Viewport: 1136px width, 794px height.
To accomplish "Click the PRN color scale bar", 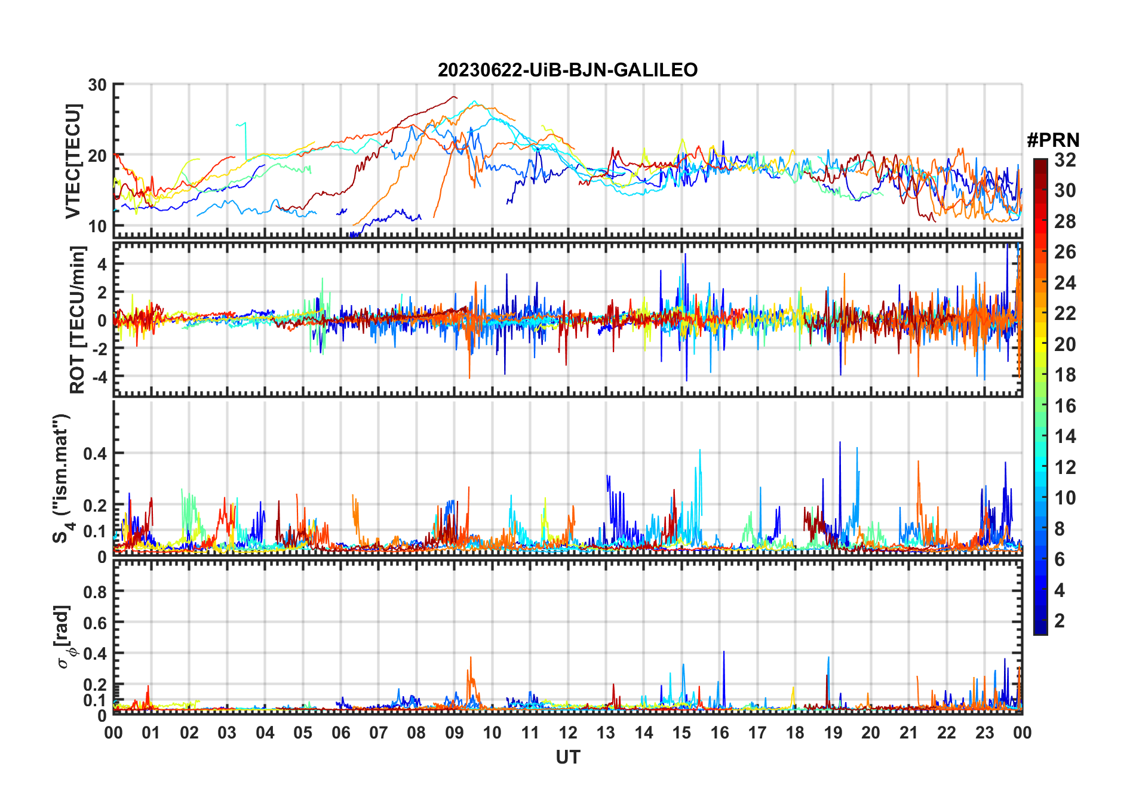I will tap(1040, 396).
